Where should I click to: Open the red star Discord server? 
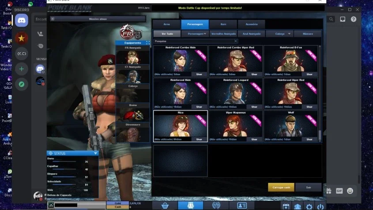click(x=22, y=38)
